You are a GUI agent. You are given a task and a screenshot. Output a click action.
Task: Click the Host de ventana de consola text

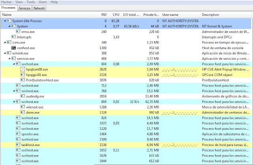(x=223, y=48)
